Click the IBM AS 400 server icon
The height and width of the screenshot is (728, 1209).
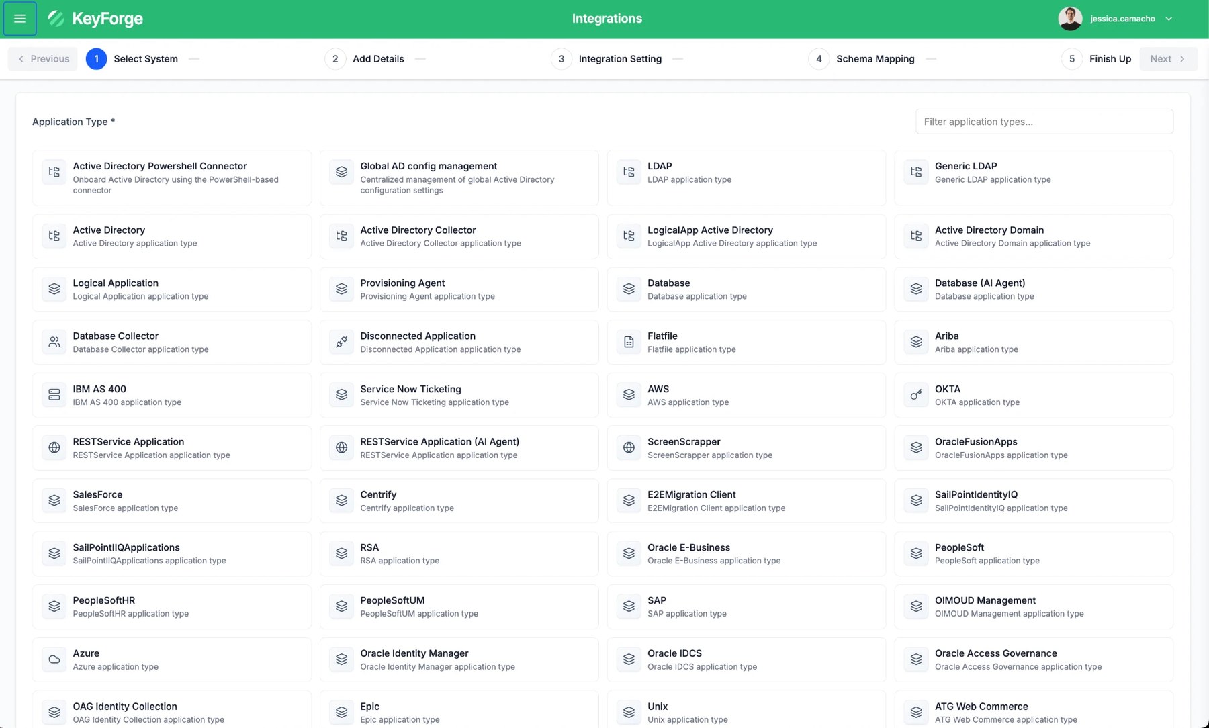pyautogui.click(x=54, y=395)
